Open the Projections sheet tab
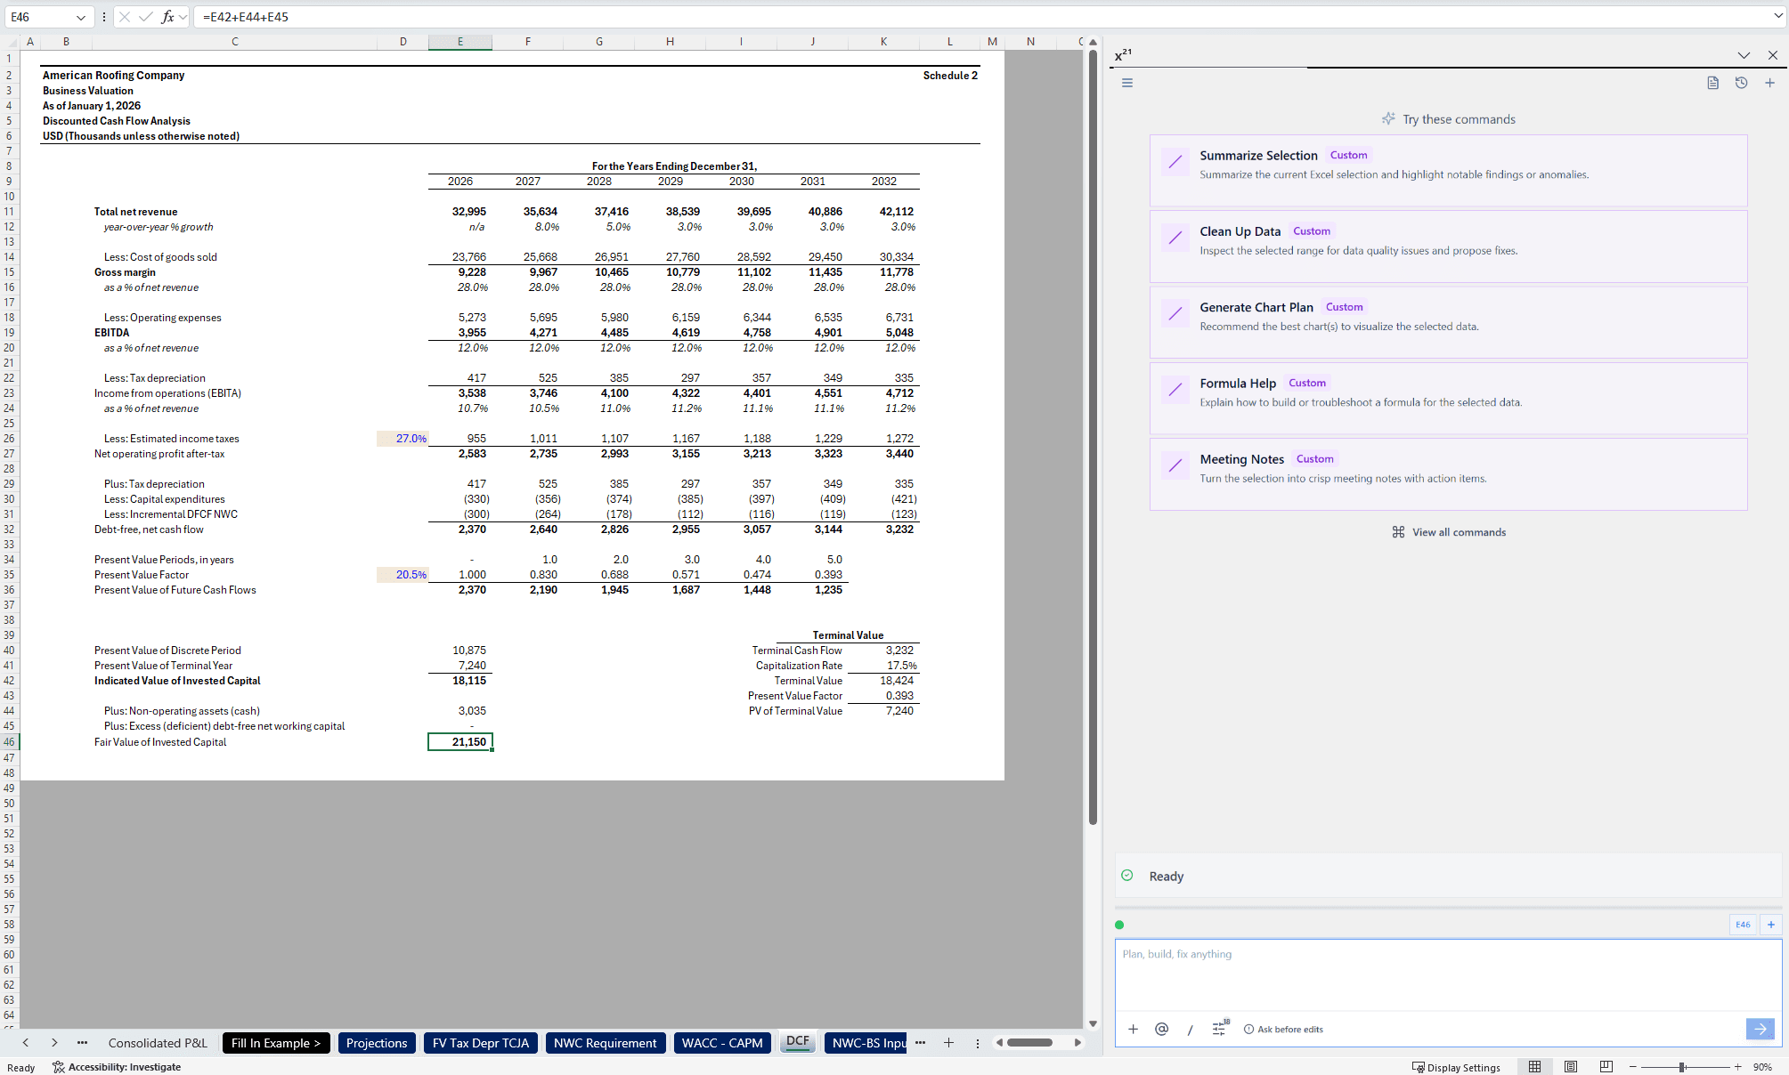 coord(376,1043)
